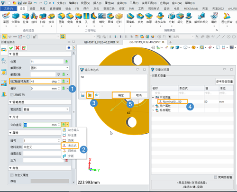Cancel with the red X icon
Screen dimensions: 237x192
coord(18,48)
